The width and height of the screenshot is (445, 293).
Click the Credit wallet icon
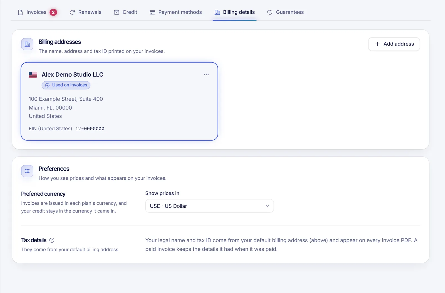(117, 12)
